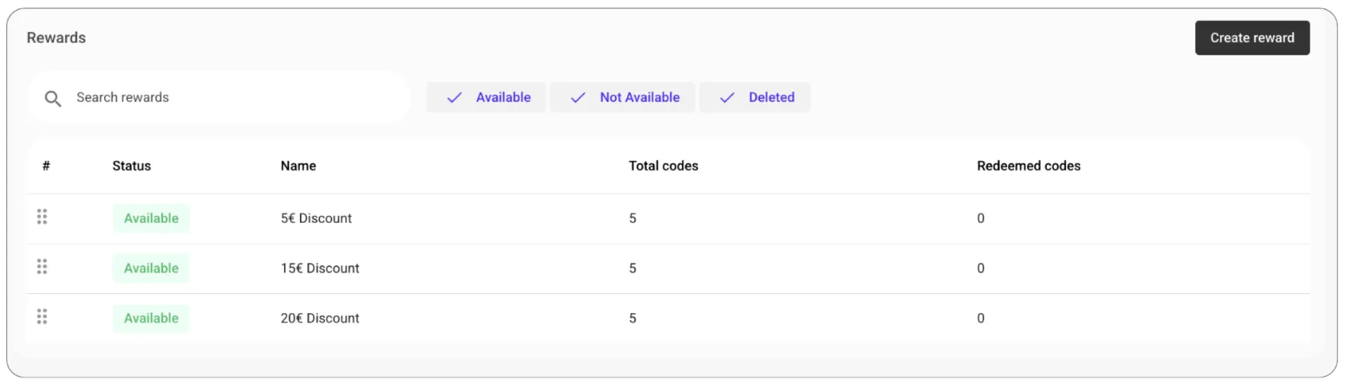Click the # column header
Viewport: 1350px width, 392px height.
point(46,166)
